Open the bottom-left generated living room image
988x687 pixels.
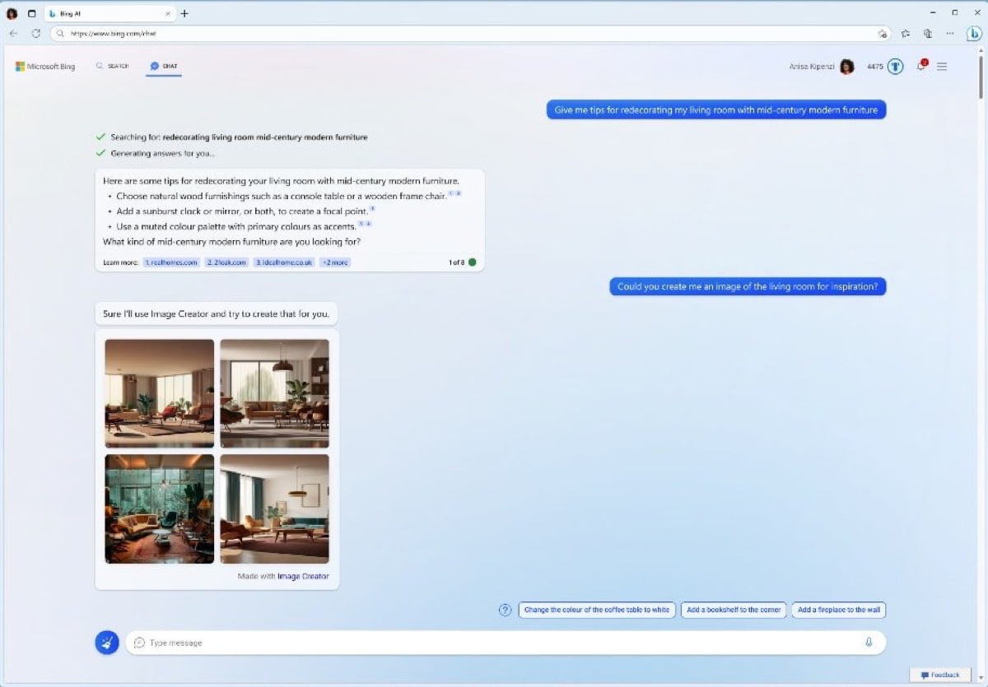click(160, 509)
